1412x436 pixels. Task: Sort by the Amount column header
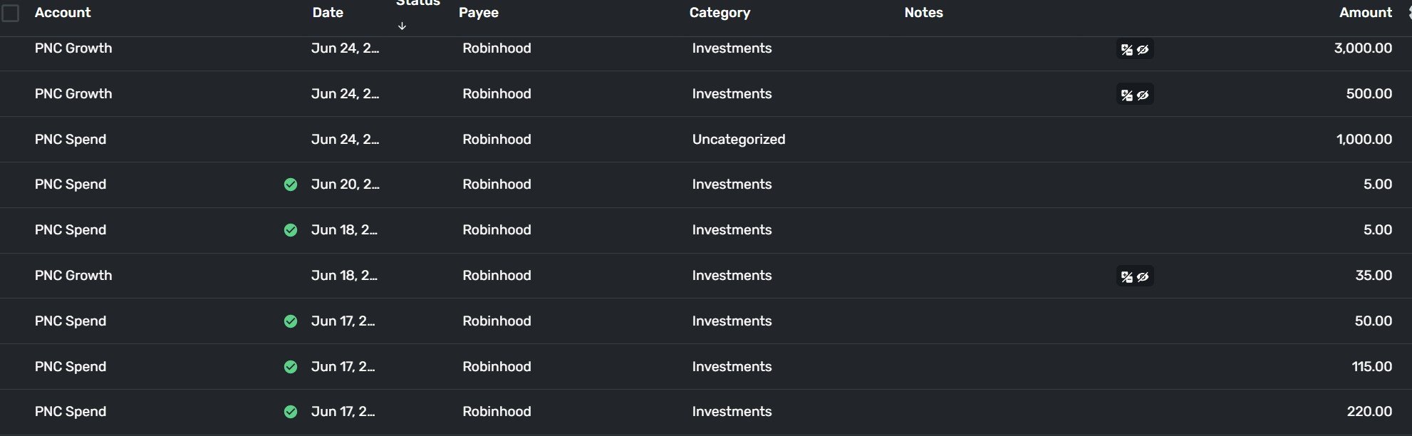[x=1365, y=13]
